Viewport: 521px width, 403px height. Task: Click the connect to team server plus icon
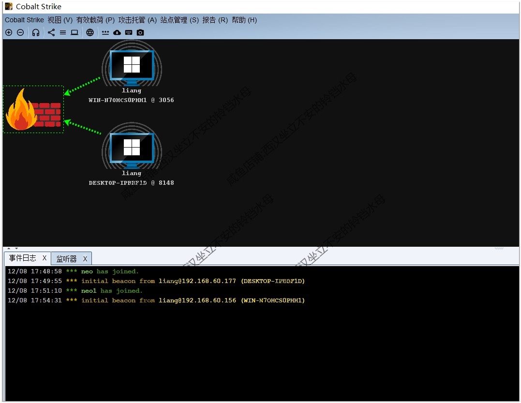[x=9, y=32]
